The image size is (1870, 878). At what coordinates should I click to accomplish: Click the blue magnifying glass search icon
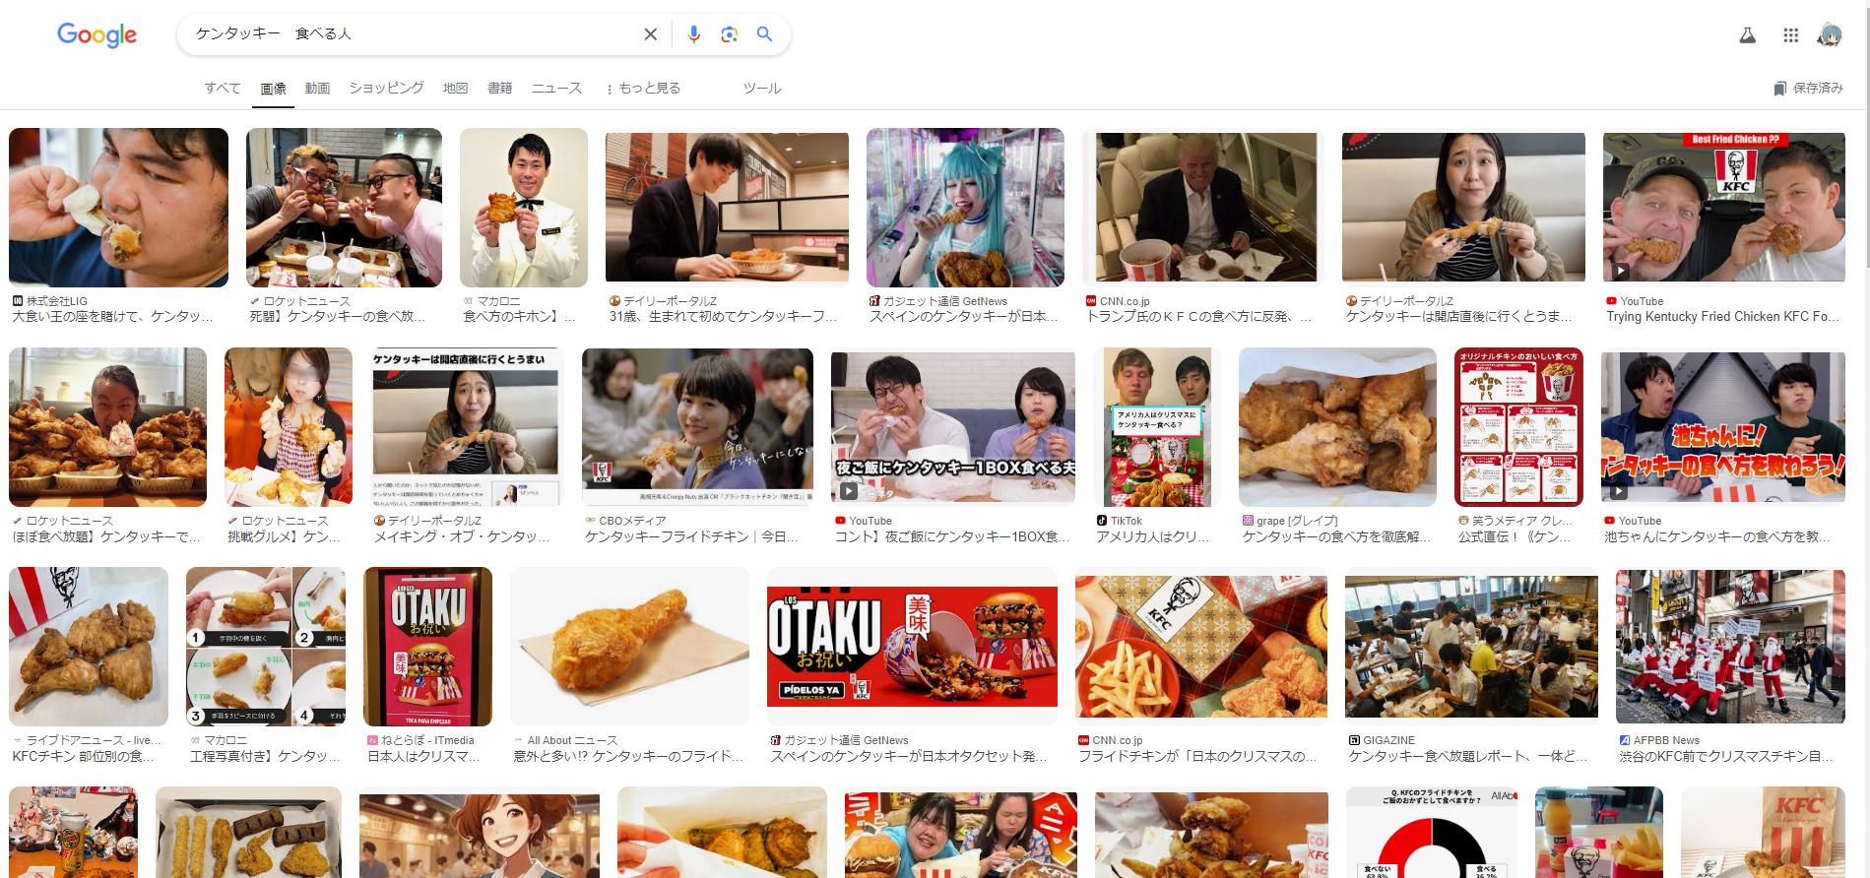[764, 34]
